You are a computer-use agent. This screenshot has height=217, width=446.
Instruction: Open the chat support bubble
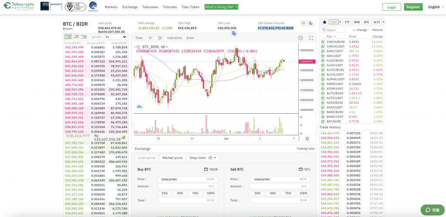pos(432,210)
